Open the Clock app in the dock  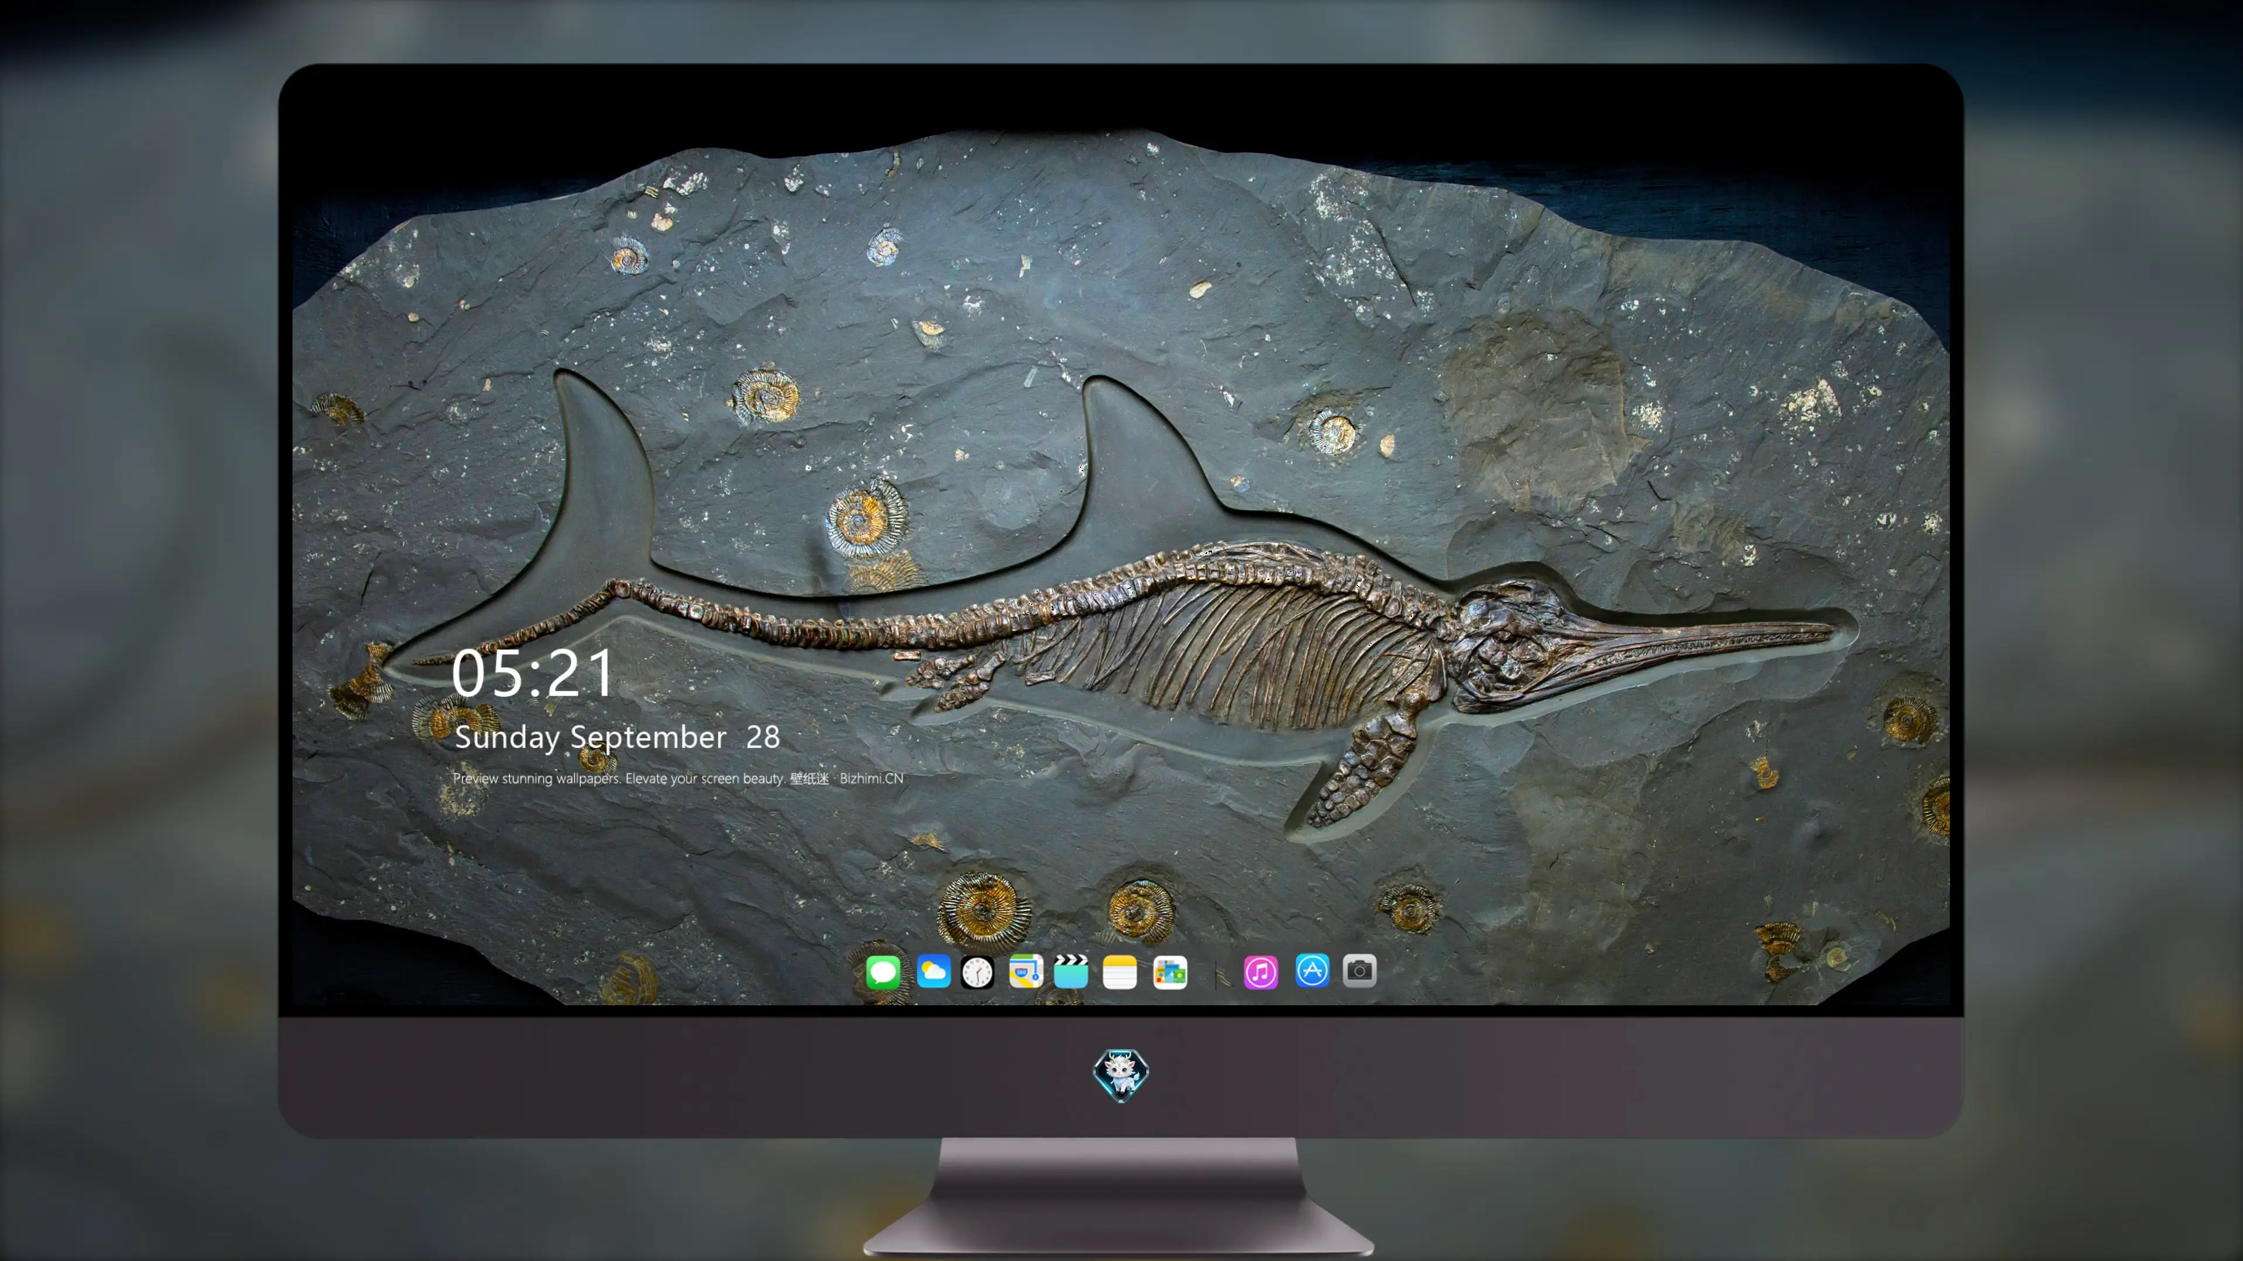(x=977, y=972)
